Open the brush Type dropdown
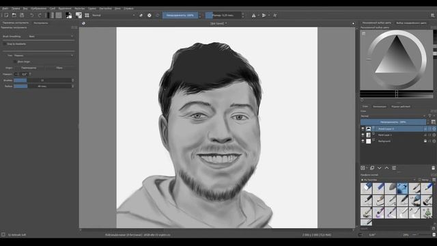This screenshot has height=246, width=437. [44, 55]
